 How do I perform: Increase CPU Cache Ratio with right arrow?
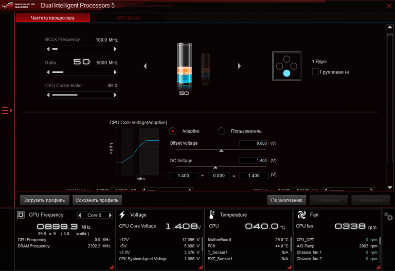click(115, 95)
